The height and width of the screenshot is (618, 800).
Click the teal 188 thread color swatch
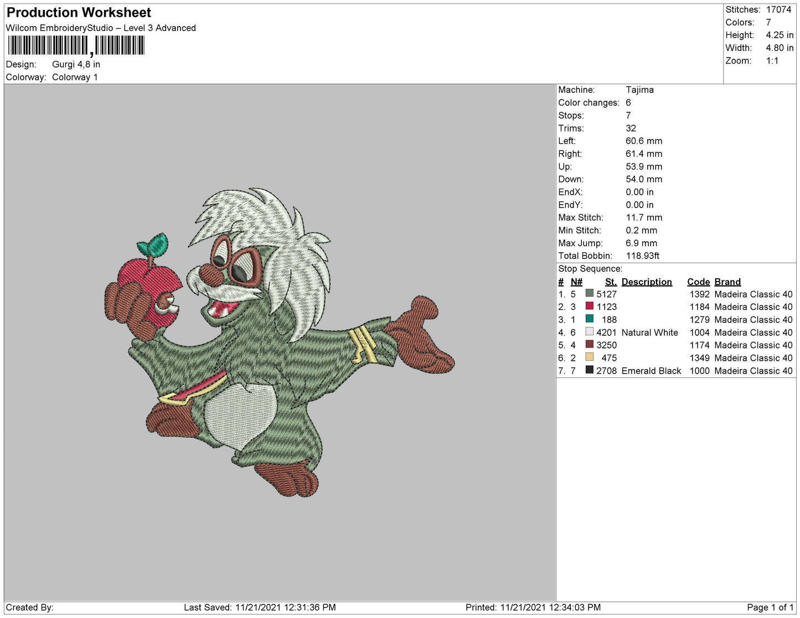coord(589,319)
